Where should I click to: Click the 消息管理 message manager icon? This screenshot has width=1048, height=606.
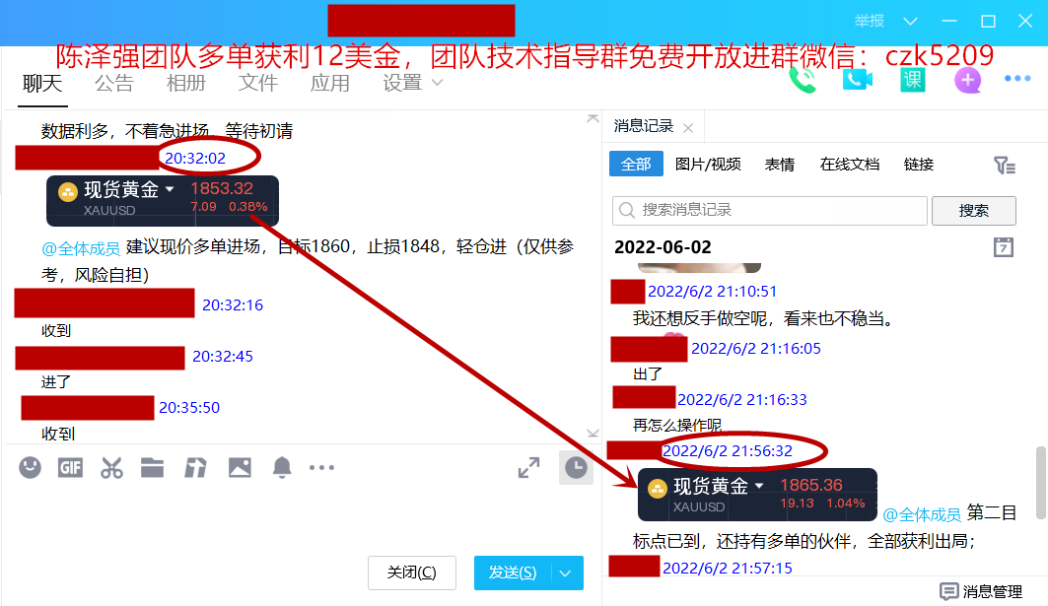point(948,591)
